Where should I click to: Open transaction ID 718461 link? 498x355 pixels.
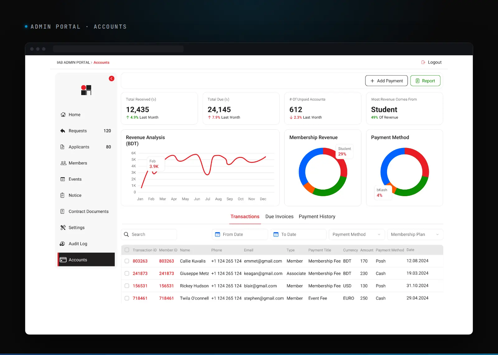coord(140,298)
